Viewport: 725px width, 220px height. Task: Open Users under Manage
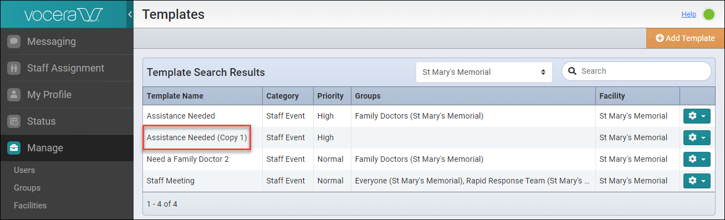coord(24,170)
